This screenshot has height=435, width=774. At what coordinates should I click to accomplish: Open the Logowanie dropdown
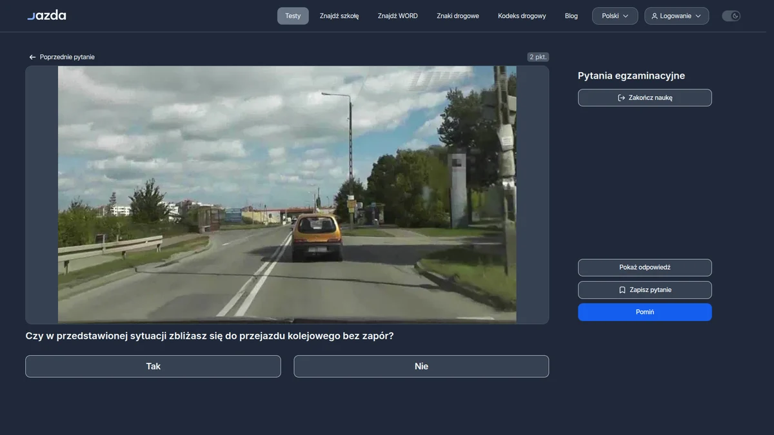tap(677, 16)
